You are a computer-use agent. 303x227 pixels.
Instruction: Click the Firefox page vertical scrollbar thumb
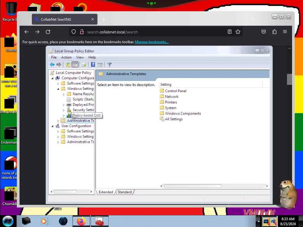pos(289,79)
